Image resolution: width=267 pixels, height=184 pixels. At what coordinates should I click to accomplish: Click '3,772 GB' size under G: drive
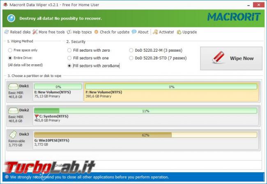click(x=41, y=145)
